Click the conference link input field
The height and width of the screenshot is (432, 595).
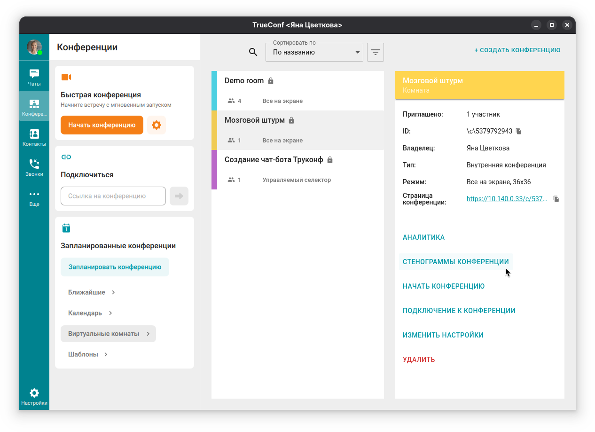[113, 196]
